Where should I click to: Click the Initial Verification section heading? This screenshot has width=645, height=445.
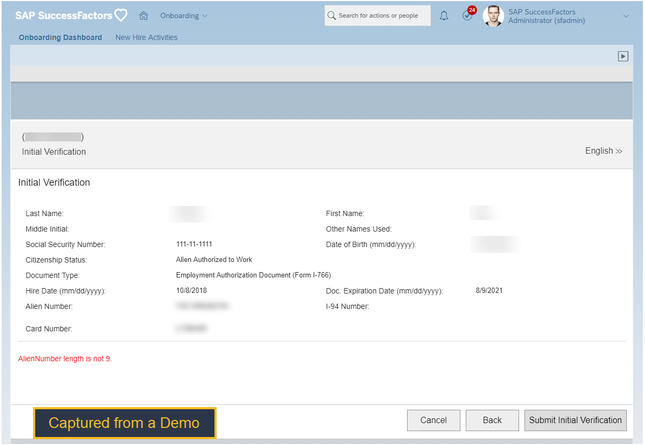pyautogui.click(x=54, y=182)
